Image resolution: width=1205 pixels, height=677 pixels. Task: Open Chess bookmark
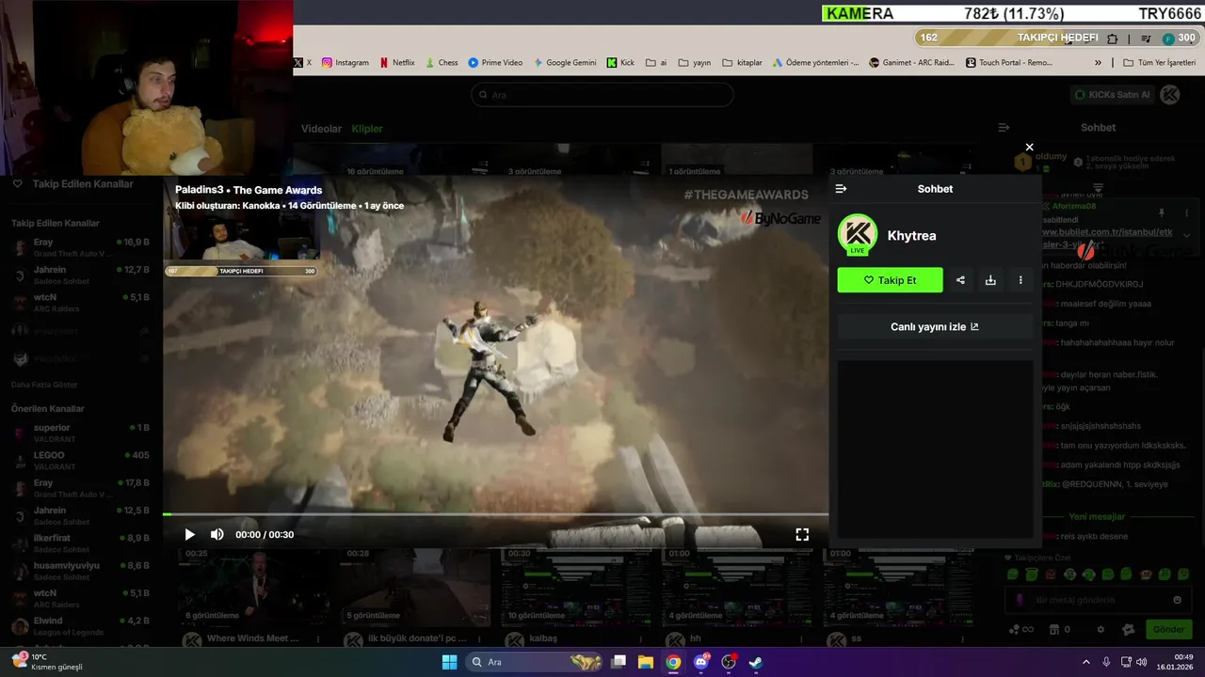pyautogui.click(x=441, y=63)
